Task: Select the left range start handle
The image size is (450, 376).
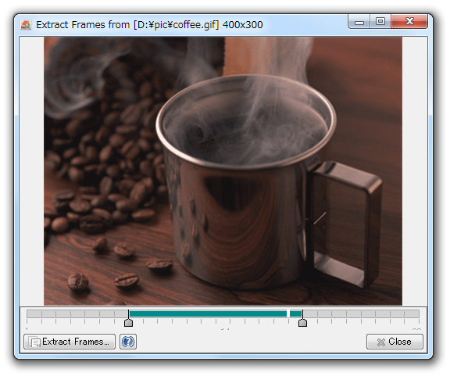Action: point(129,323)
